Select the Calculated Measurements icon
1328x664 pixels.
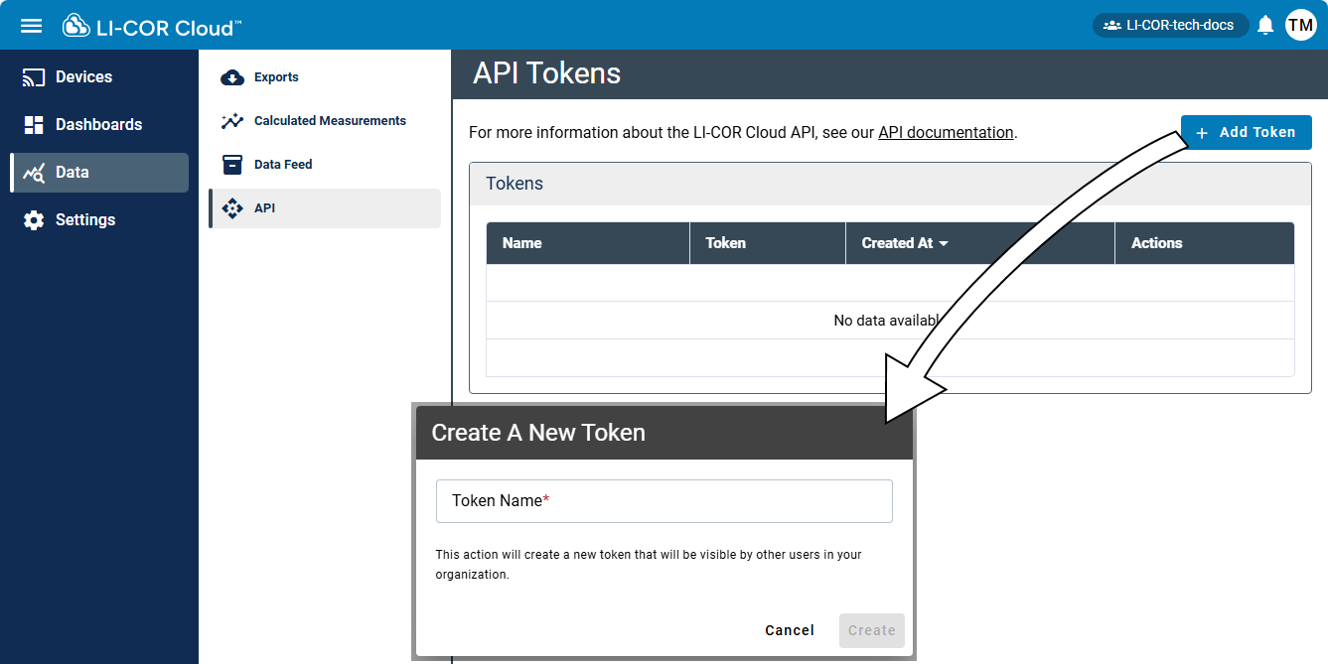[231, 120]
